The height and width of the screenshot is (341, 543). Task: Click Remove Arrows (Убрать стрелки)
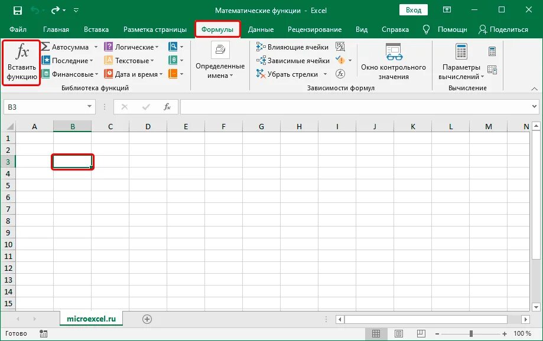click(x=287, y=74)
